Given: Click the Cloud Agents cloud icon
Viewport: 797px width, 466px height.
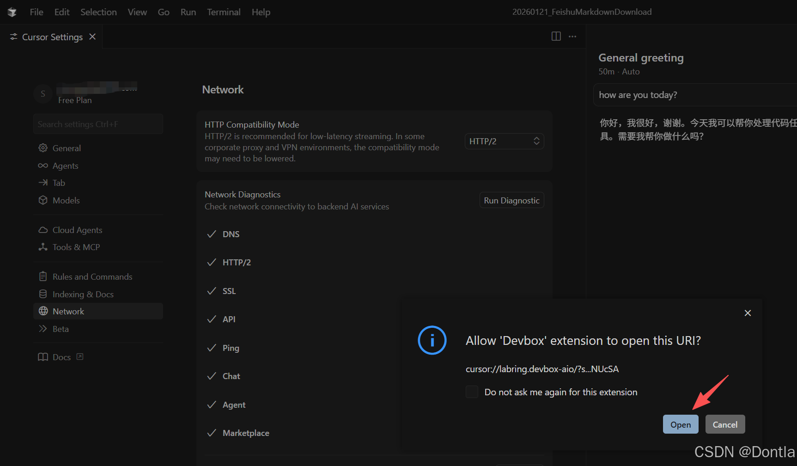Looking at the screenshot, I should [43, 230].
